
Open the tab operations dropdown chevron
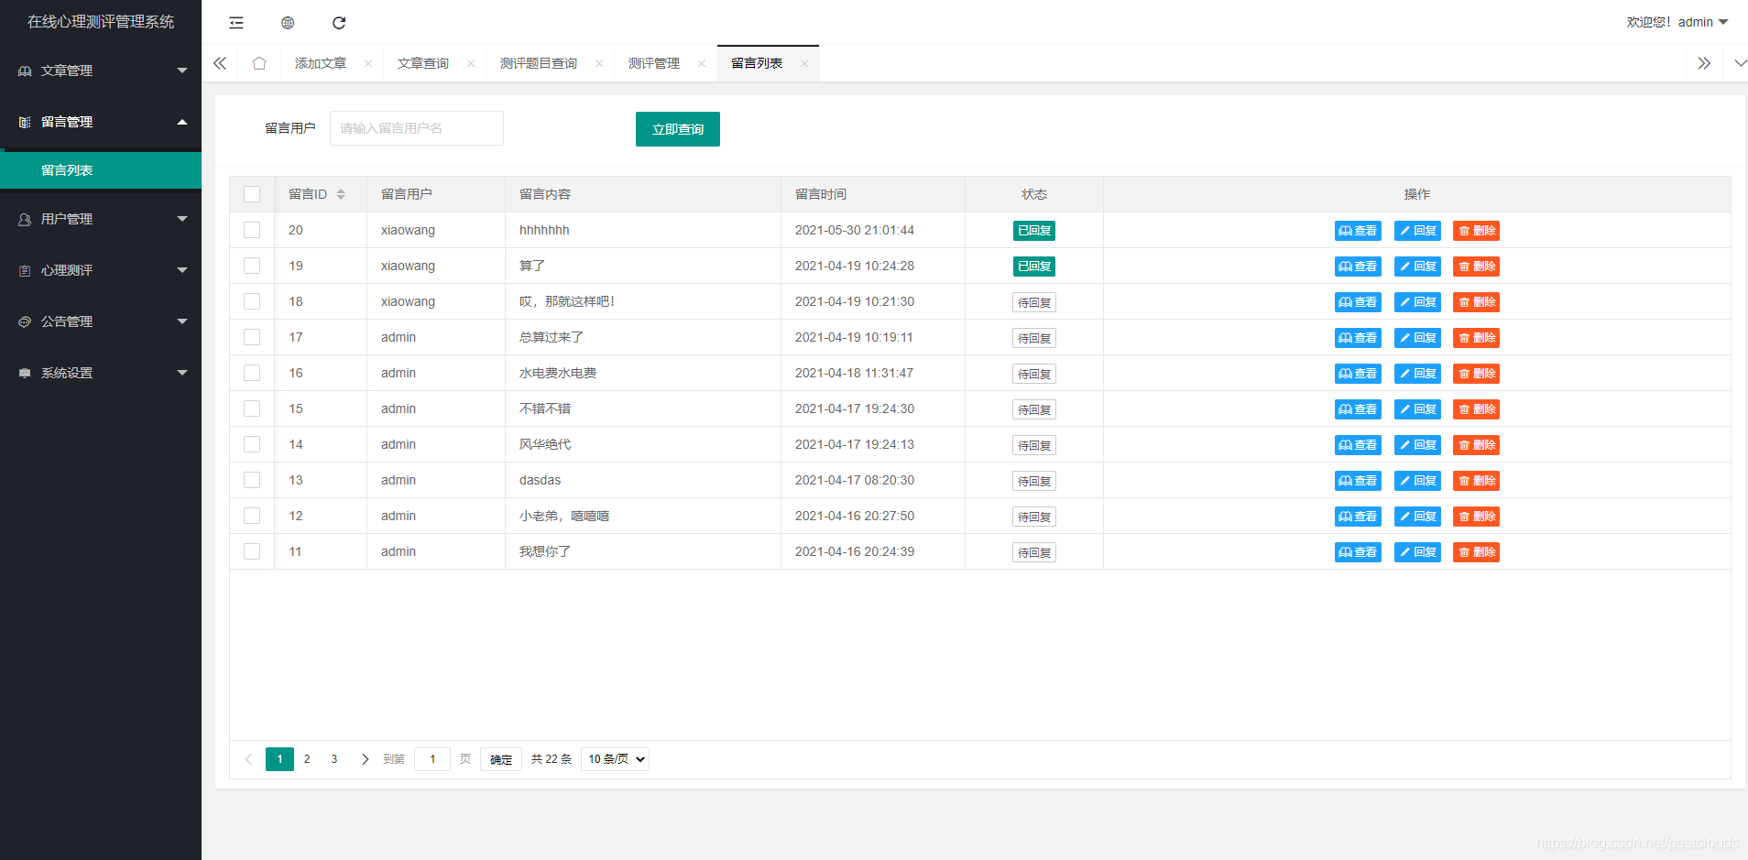(1740, 63)
